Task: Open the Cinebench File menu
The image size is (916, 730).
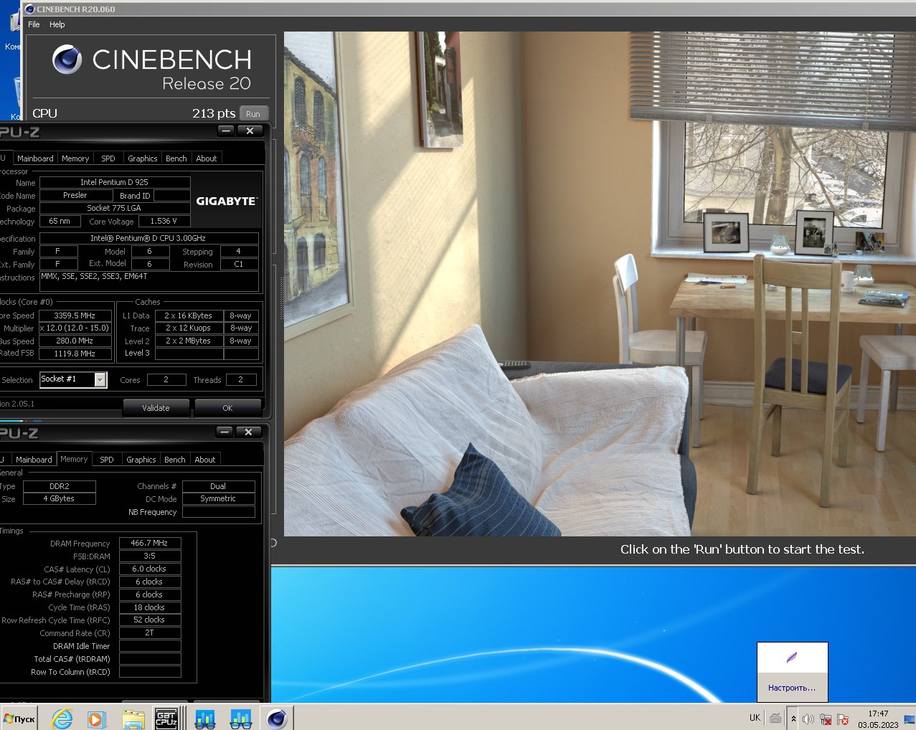Action: coord(34,24)
